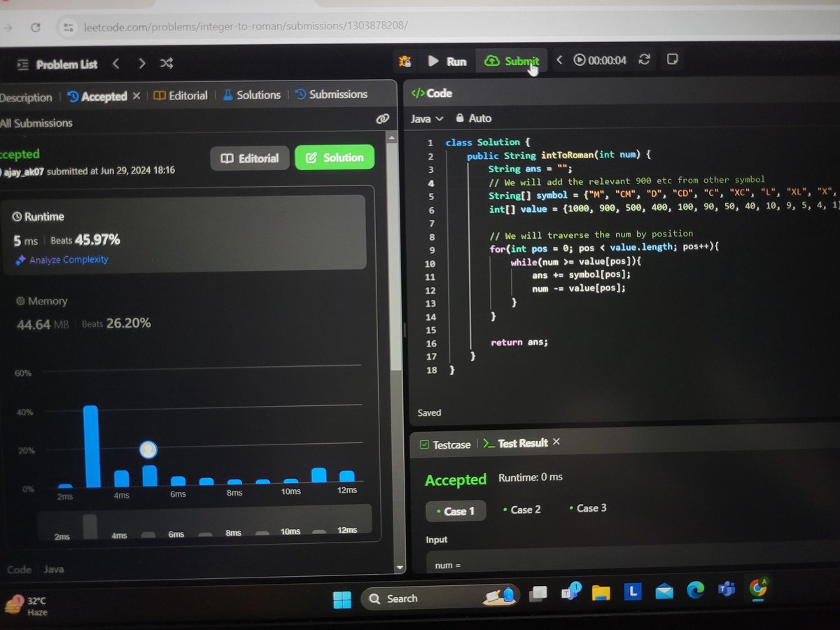The height and width of the screenshot is (630, 840).
Task: Click the avatar marker on the 5ms bar
Action: click(148, 449)
